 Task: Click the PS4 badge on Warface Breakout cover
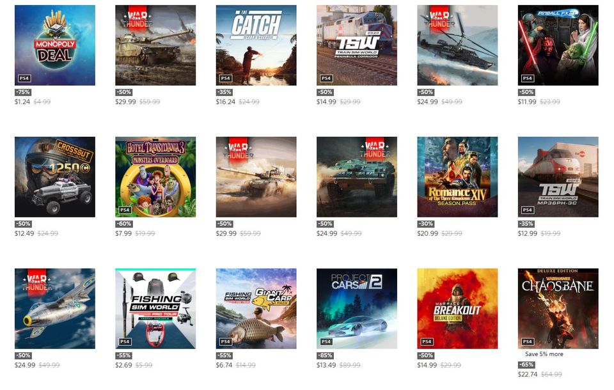click(427, 341)
